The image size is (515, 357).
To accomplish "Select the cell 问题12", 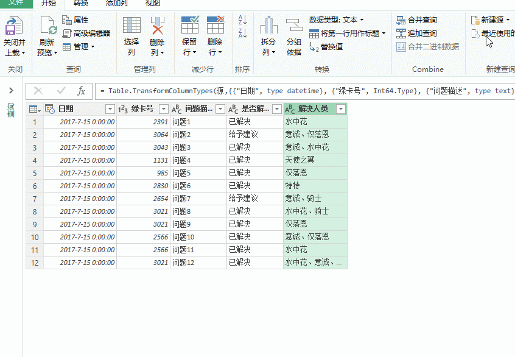I will click(x=198, y=263).
